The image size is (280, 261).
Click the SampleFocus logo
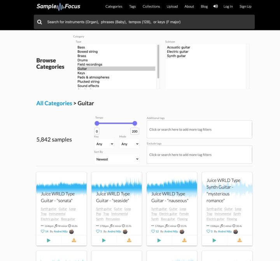pos(58,6)
